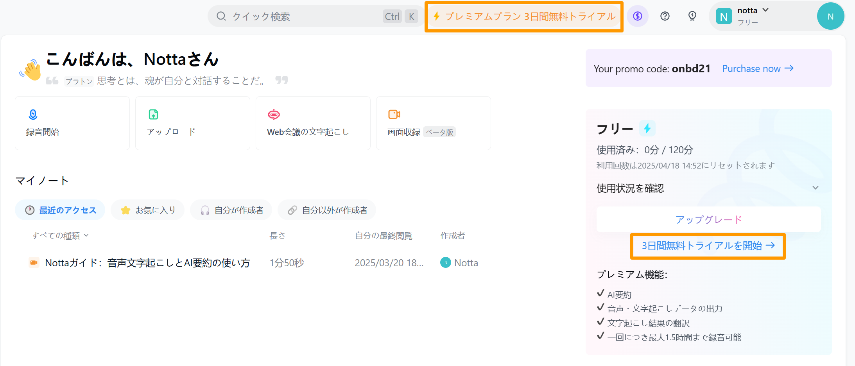The height and width of the screenshot is (366, 855).
Task: Open the アップロード card
Action: [x=193, y=123]
